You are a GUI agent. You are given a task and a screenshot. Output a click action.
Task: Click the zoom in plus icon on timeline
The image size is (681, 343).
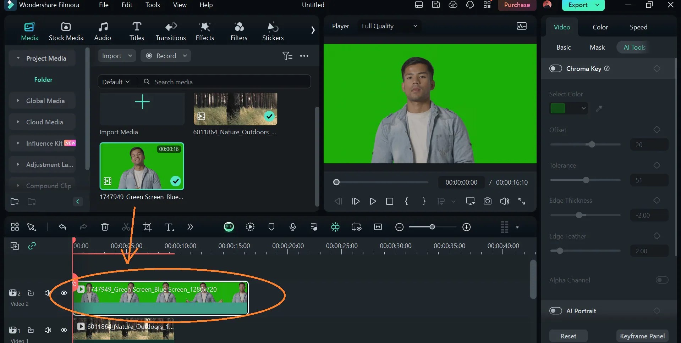tap(467, 227)
